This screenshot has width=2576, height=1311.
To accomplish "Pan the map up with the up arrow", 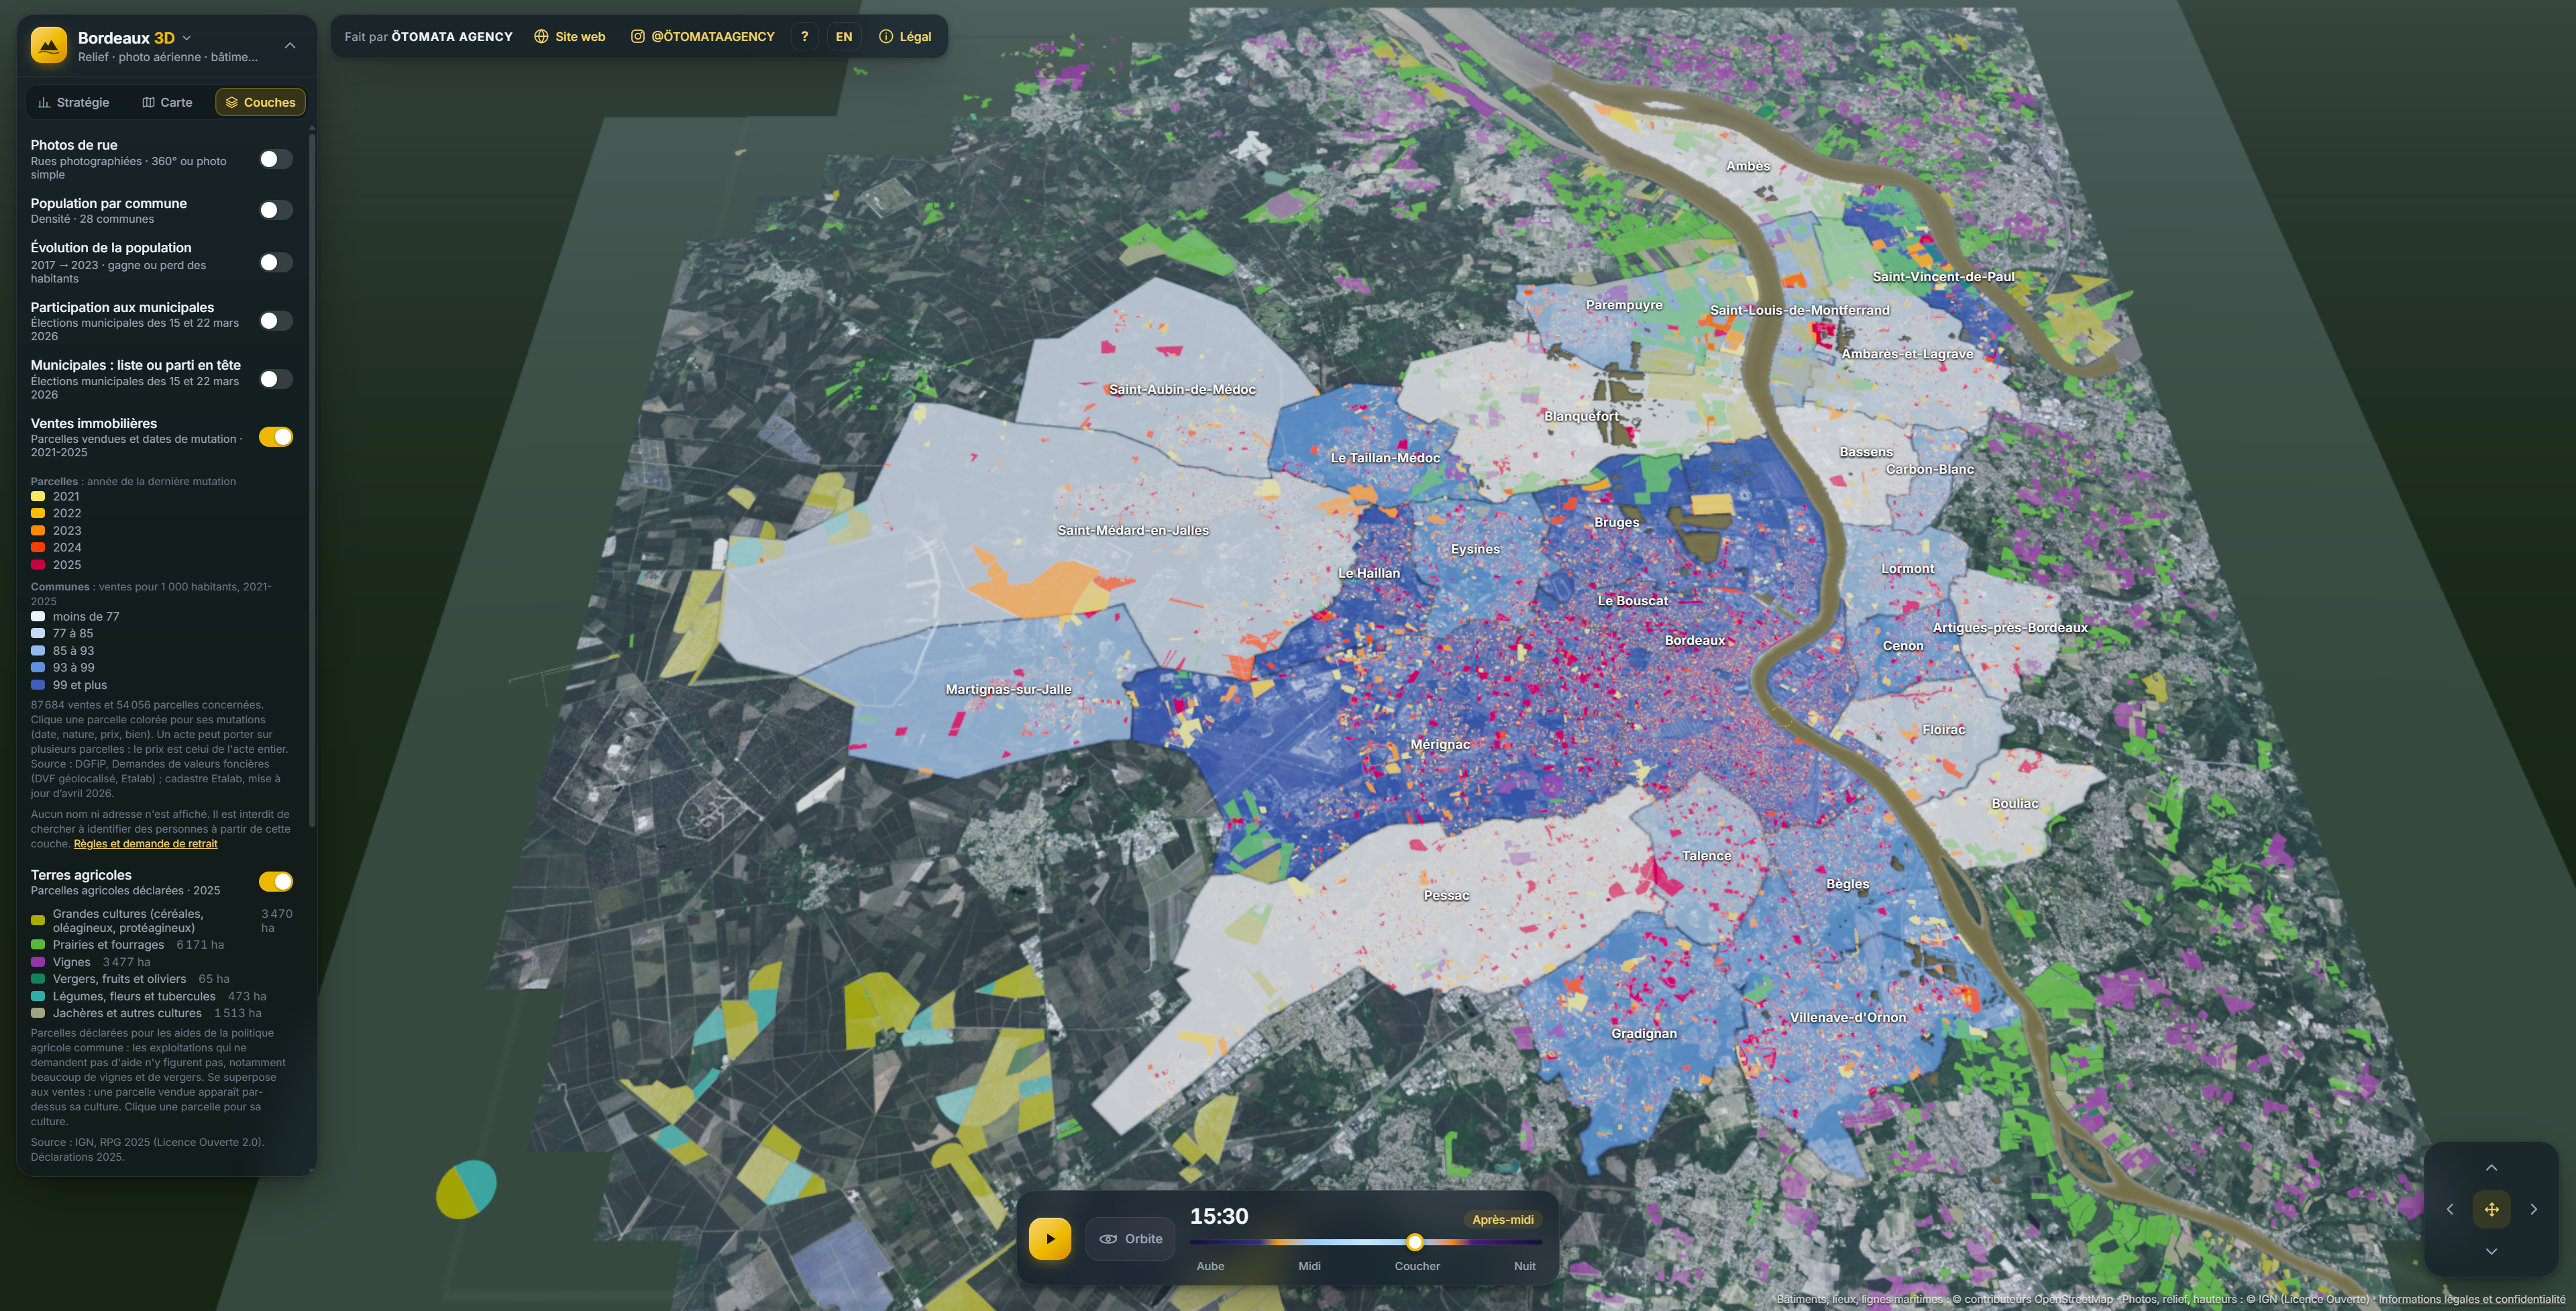I will 2491,1168.
